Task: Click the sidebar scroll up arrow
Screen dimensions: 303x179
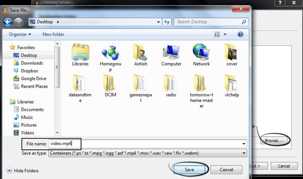Action: pyautogui.click(x=57, y=44)
